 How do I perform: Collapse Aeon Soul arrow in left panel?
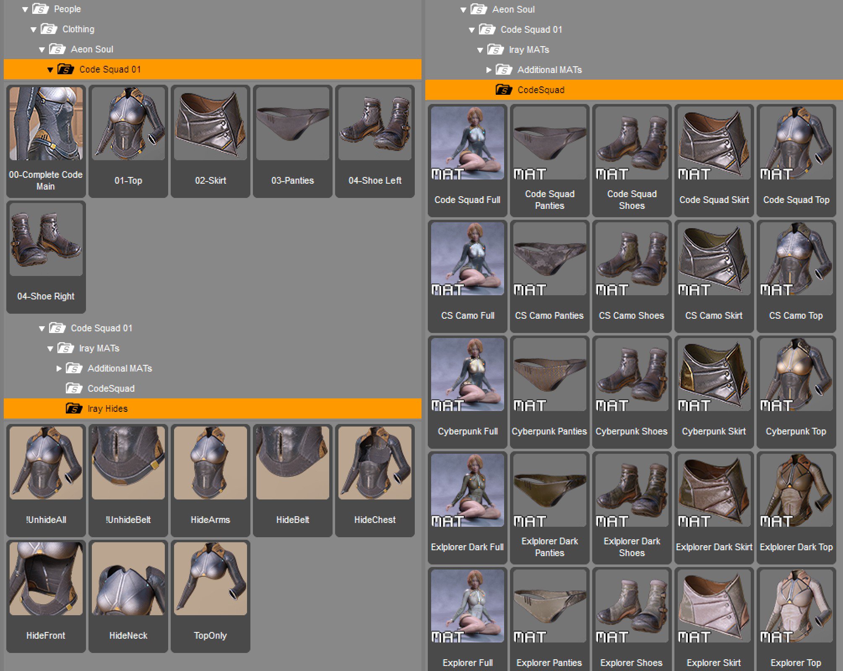[42, 49]
